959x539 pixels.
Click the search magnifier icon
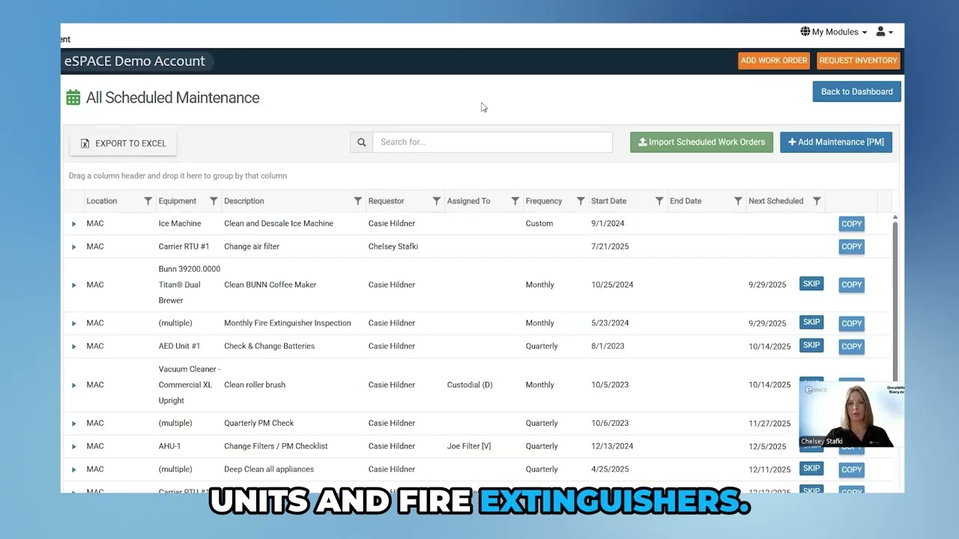tap(361, 142)
